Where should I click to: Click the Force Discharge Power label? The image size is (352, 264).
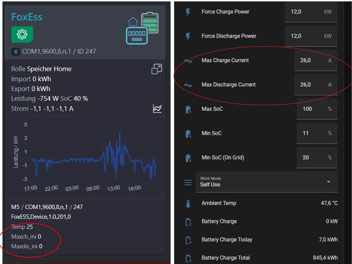click(x=229, y=36)
